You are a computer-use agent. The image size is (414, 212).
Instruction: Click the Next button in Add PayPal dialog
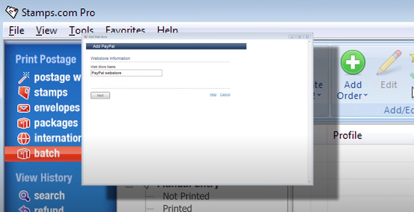click(100, 95)
